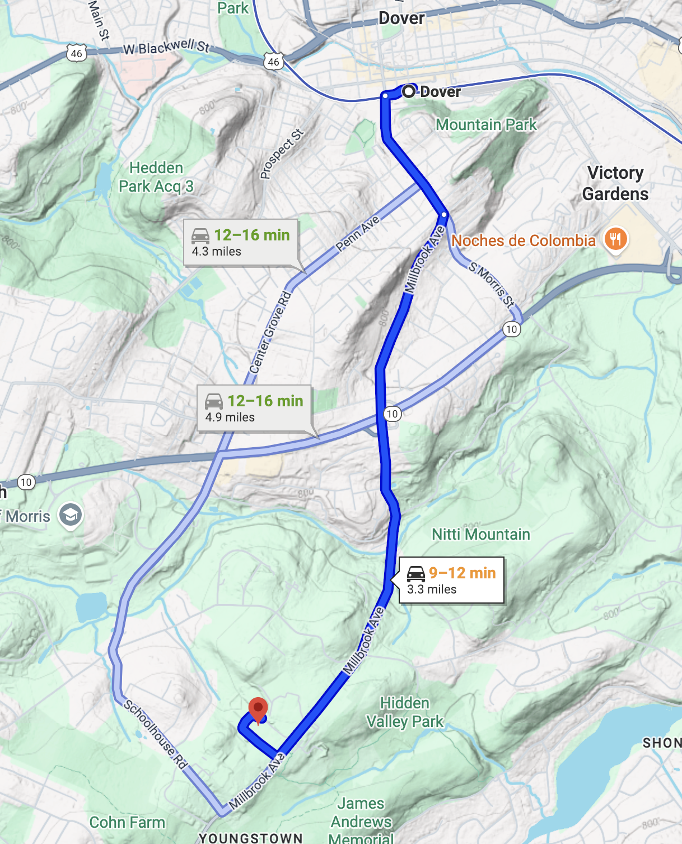
Task: Click the Hidden Valley Park label
Action: pos(404,712)
